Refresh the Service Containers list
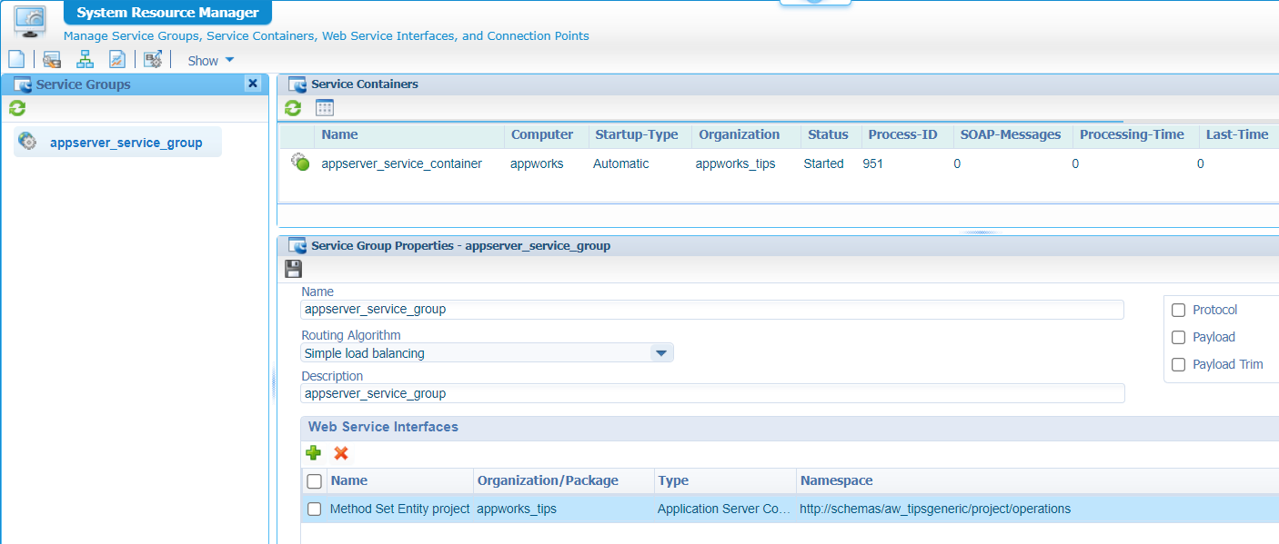 [293, 108]
